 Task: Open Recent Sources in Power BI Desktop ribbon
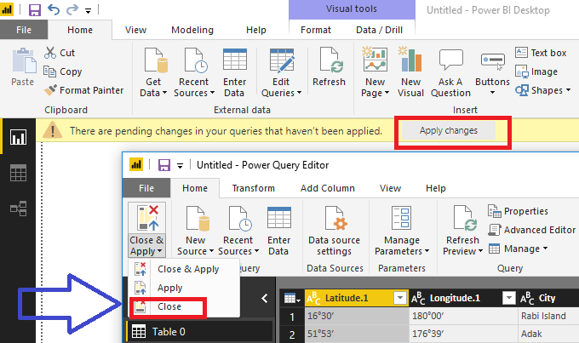194,72
